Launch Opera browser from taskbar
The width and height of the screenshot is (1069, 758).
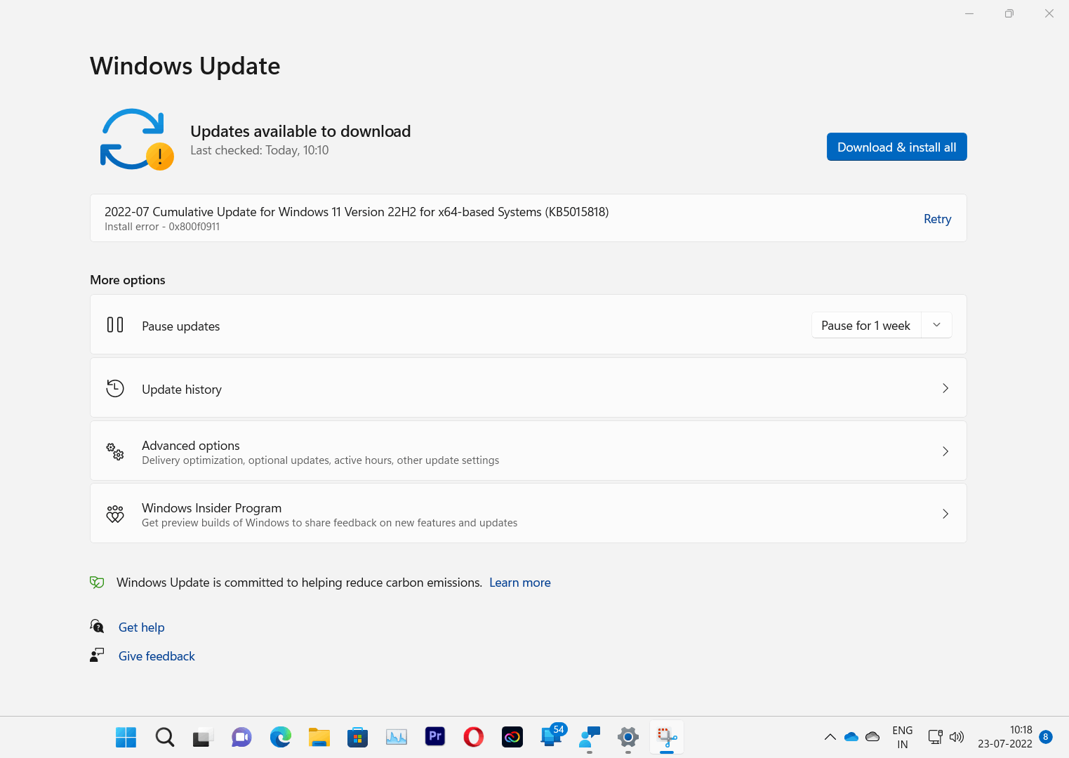coord(474,737)
